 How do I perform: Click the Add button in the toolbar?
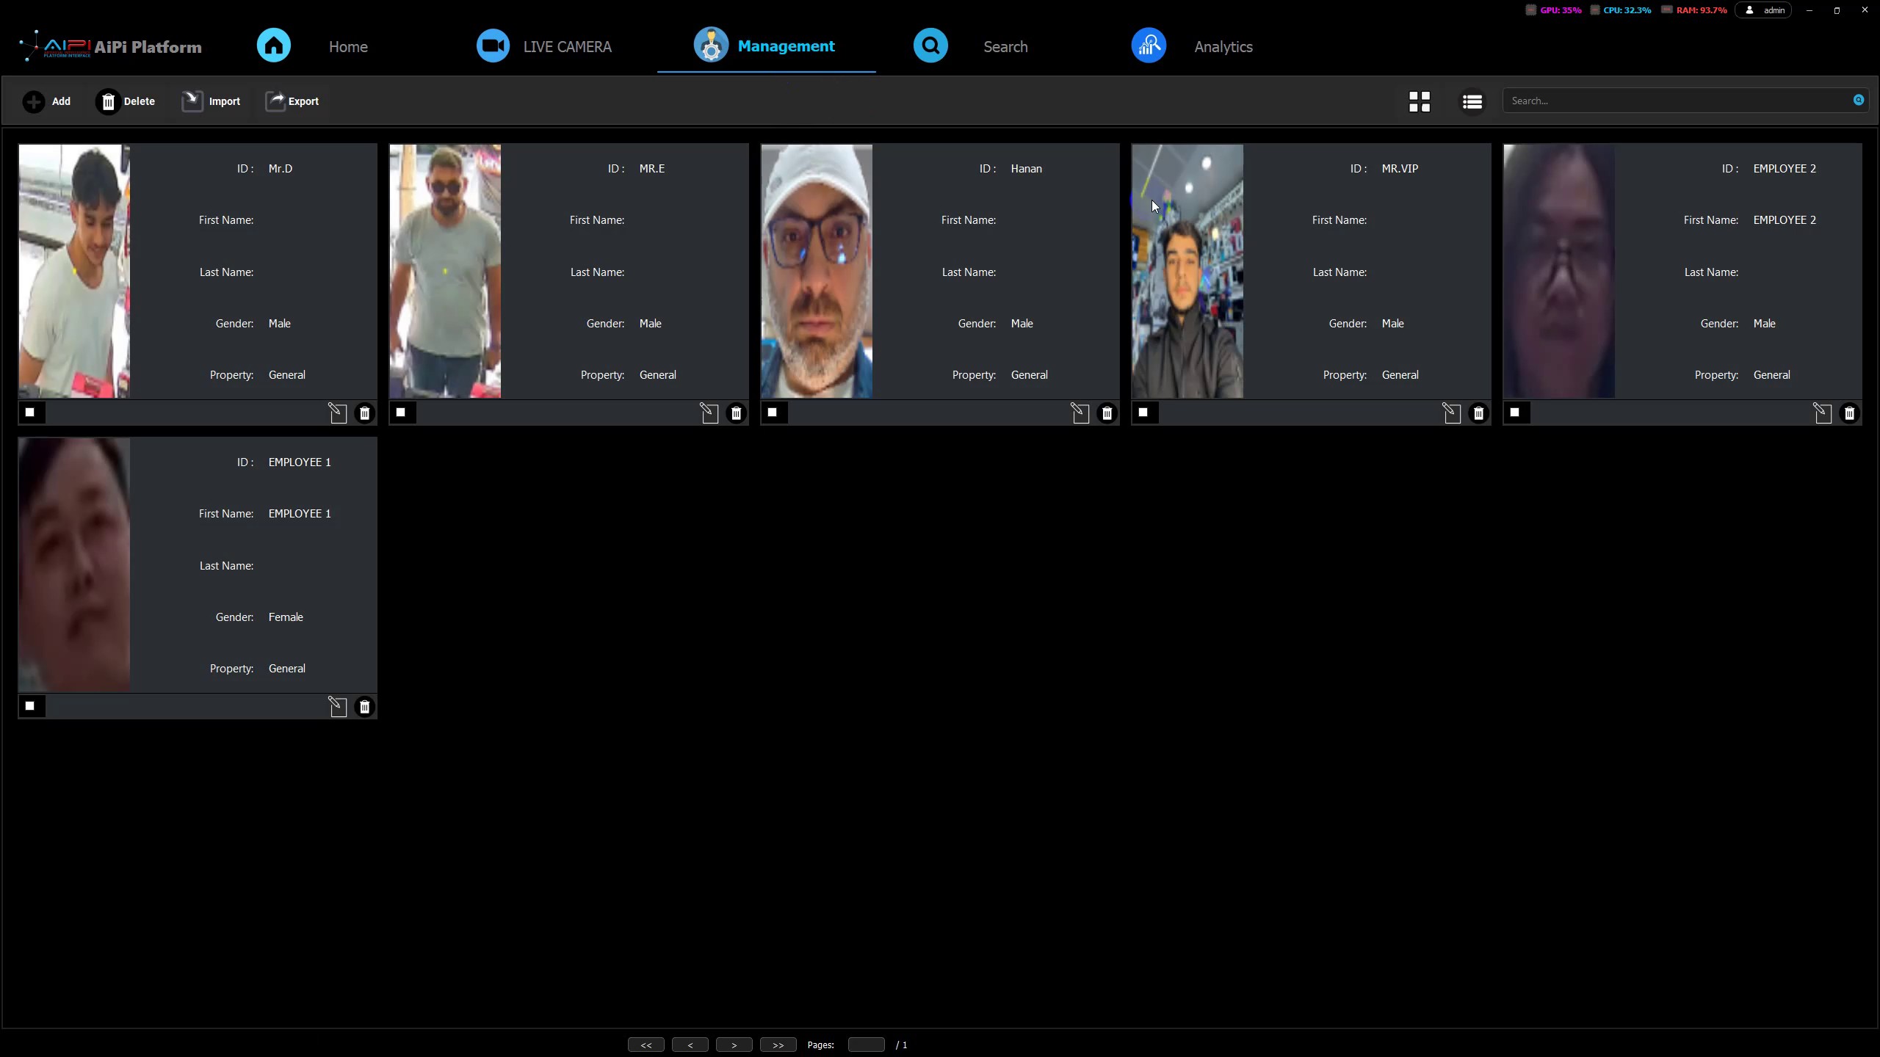(x=47, y=101)
